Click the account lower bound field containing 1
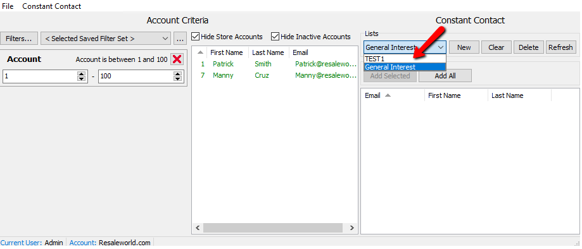This screenshot has width=582, height=249. pos(40,76)
